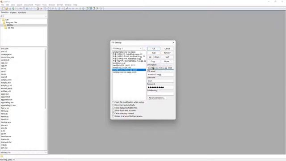This screenshot has width=286, height=161.
Task: Select launcher.exe in file list
Action: tap(6, 136)
